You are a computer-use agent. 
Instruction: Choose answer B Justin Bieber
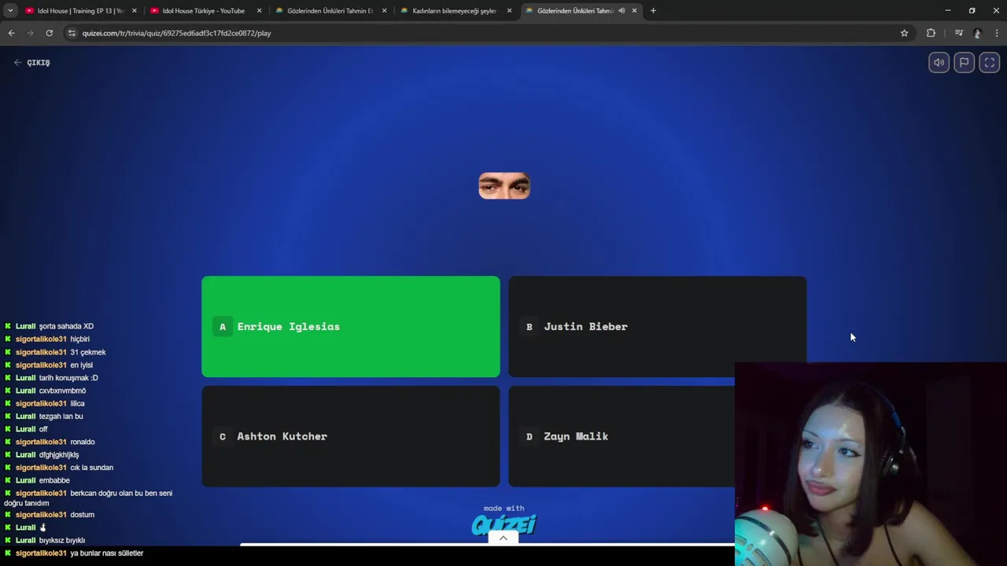coord(657,326)
